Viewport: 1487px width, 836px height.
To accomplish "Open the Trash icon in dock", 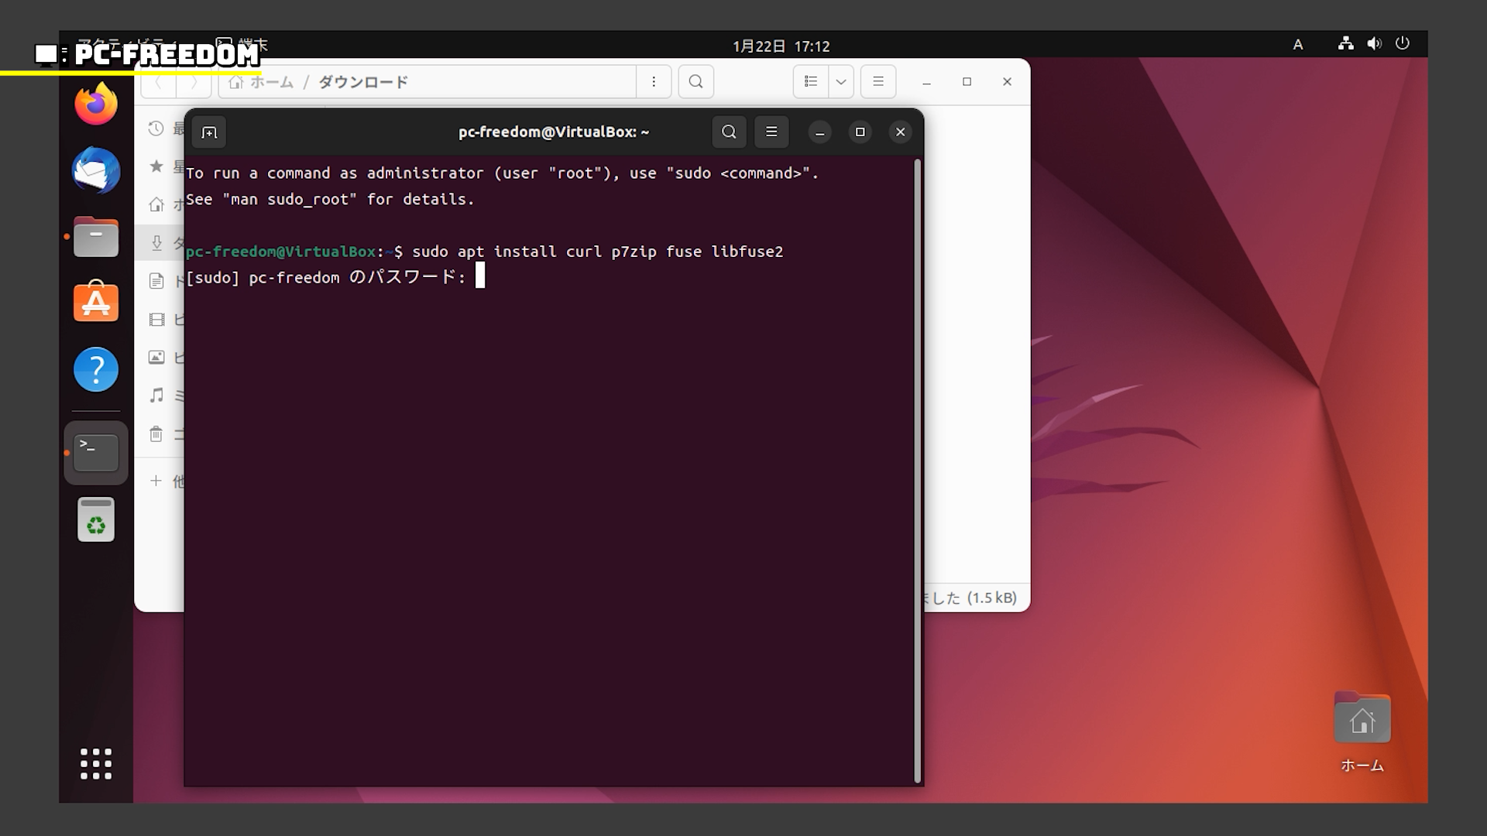I will 96,519.
